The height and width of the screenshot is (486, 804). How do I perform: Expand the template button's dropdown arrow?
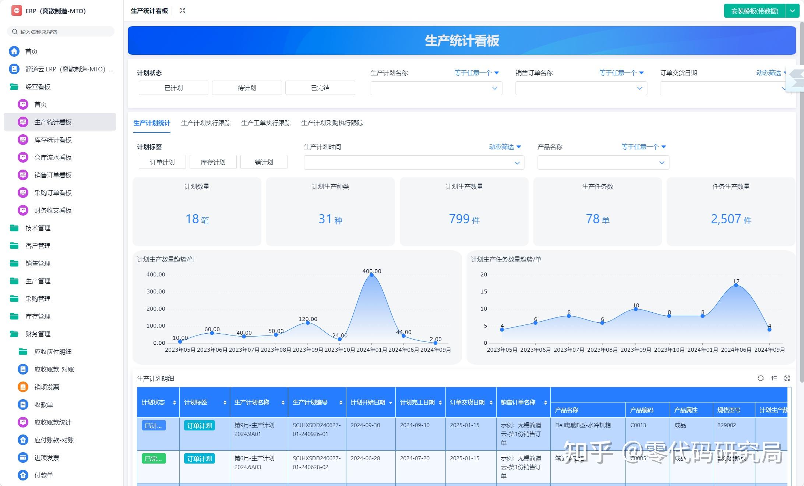792,11
